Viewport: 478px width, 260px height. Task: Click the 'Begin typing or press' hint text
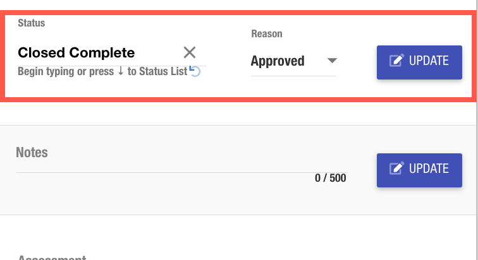[x=66, y=71]
